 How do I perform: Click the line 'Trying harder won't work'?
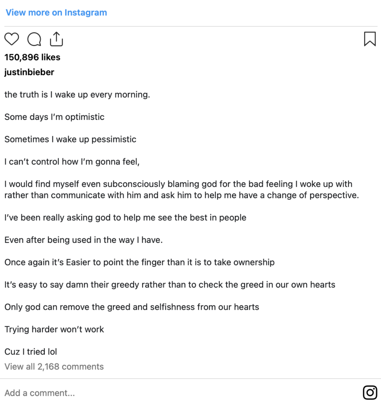point(54,329)
